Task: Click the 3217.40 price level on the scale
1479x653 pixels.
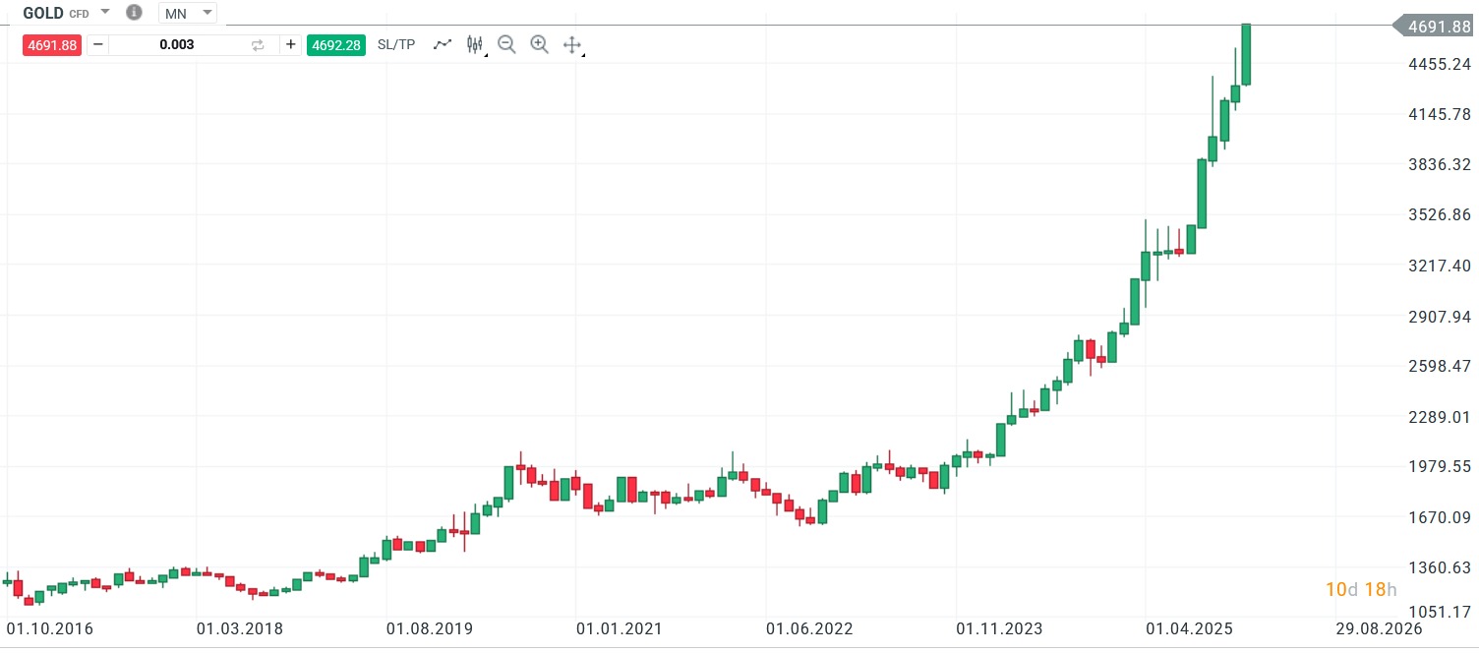Action: pos(1438,266)
